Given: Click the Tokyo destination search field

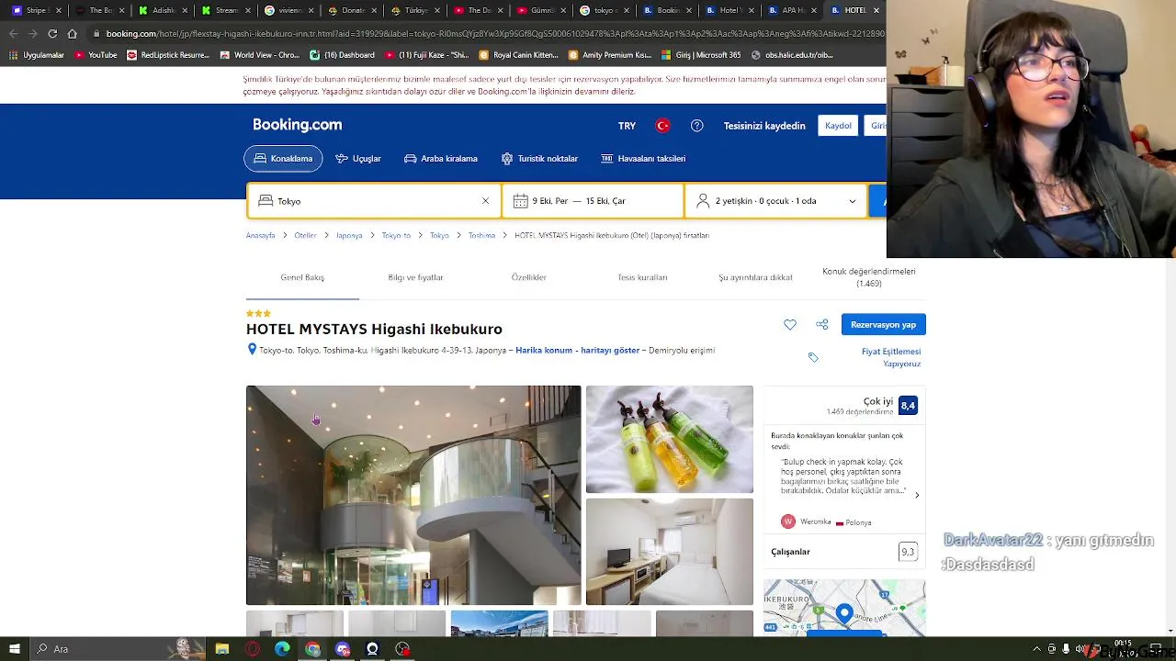Looking at the screenshot, I should point(374,201).
